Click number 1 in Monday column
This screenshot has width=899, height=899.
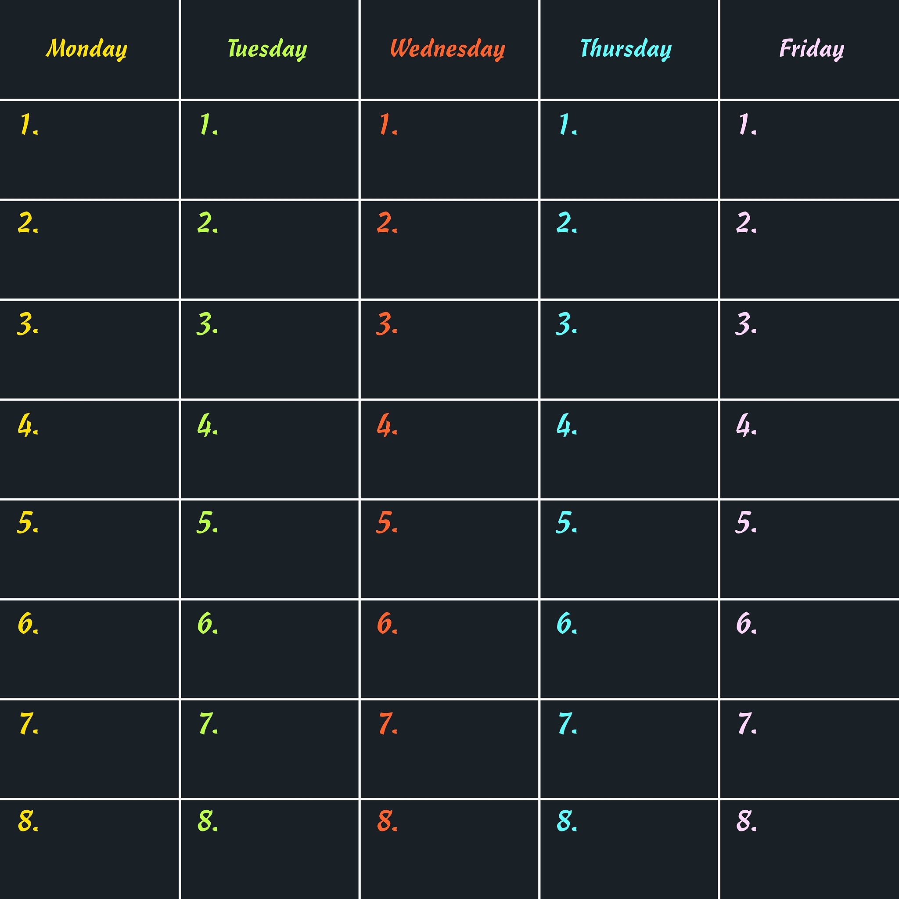pyautogui.click(x=28, y=125)
